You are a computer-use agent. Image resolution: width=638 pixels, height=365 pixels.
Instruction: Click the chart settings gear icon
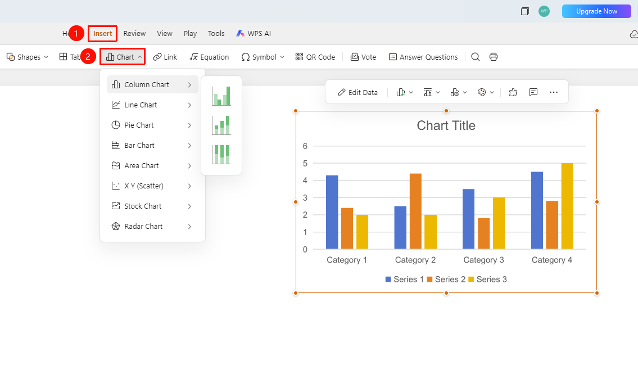(455, 92)
